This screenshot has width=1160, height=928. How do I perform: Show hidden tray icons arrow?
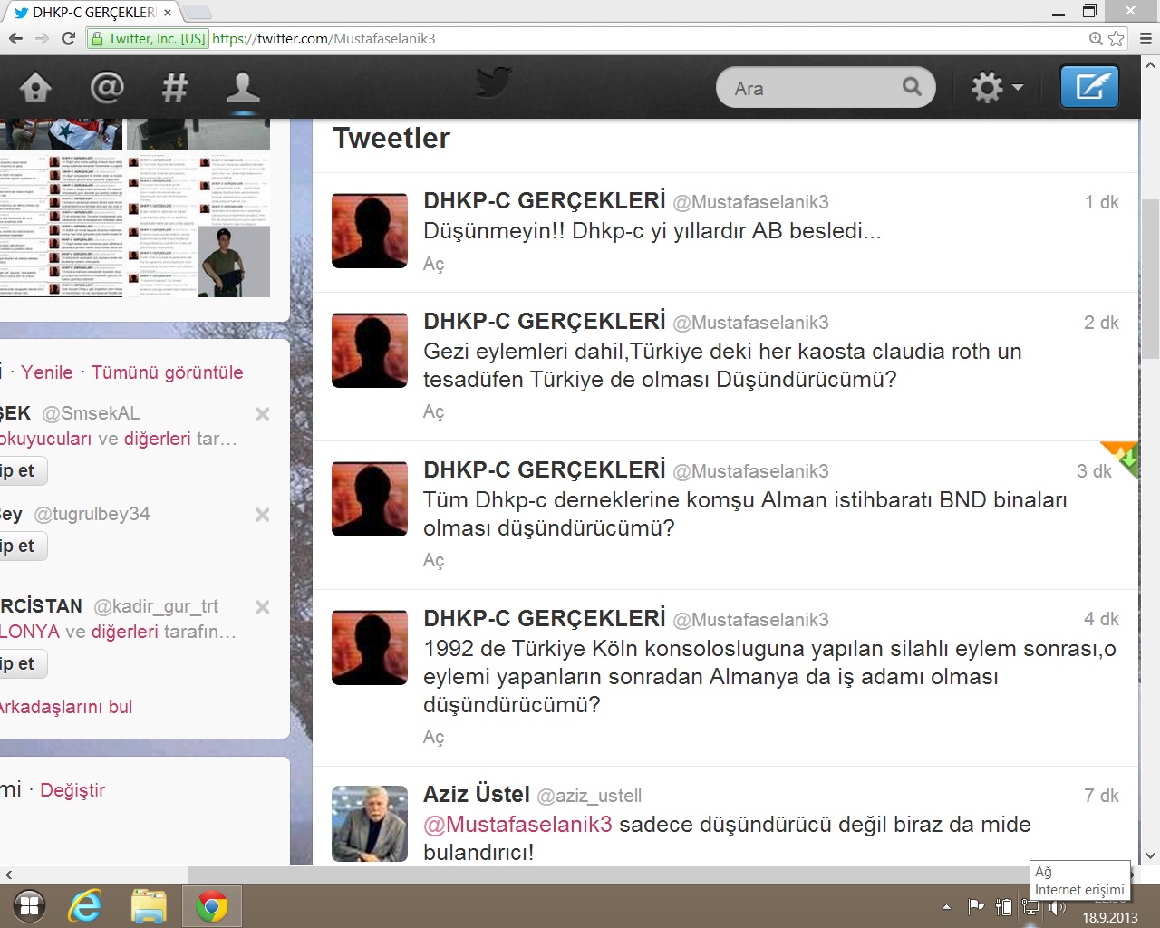[946, 906]
